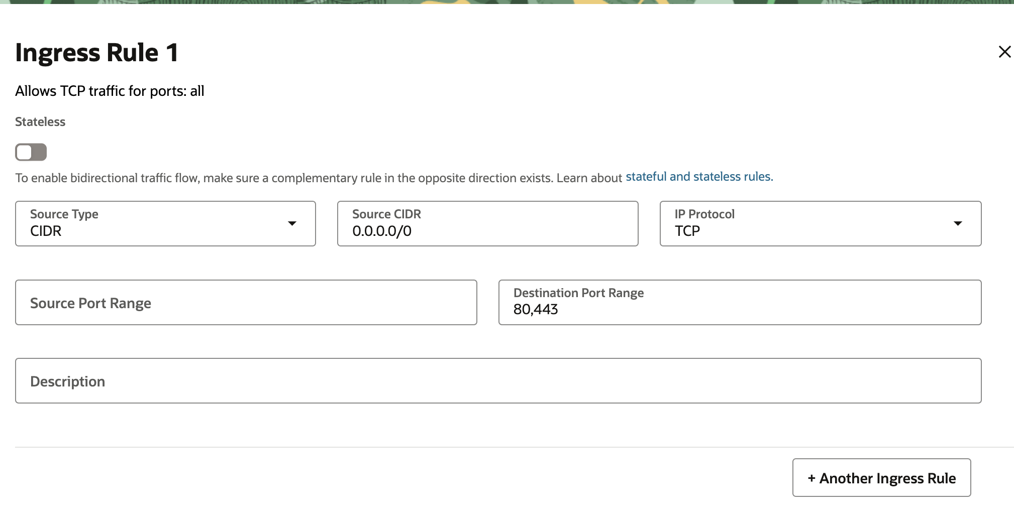The width and height of the screenshot is (1014, 527).
Task: Open the stateful and stateless rules link
Action: pos(698,177)
